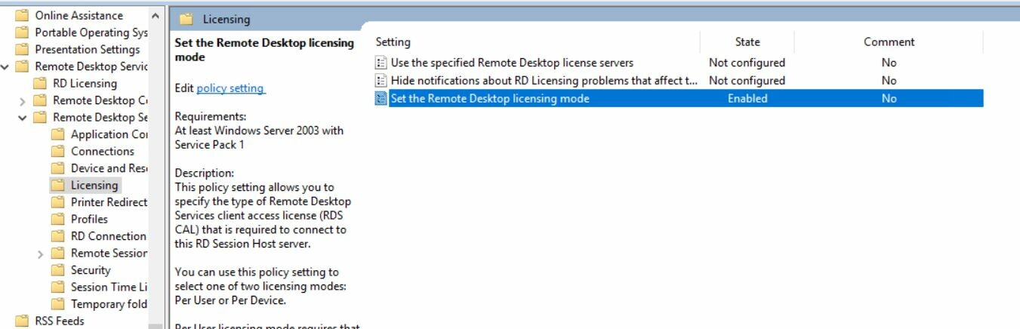Click the policy icon beside Use specified license servers
This screenshot has width=1020, height=329.
point(381,63)
